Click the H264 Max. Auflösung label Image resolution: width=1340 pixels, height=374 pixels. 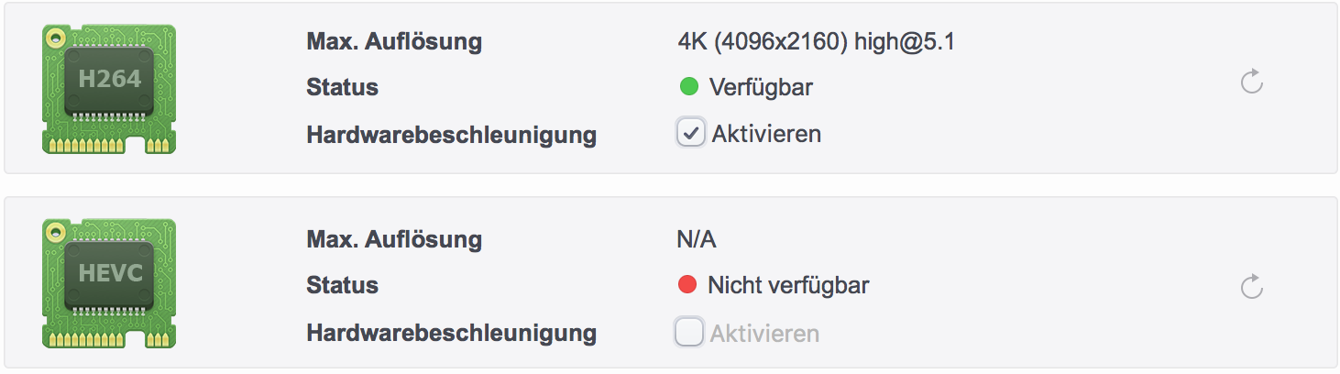pyautogui.click(x=393, y=41)
